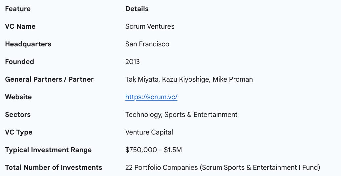
Task: Click the Scrum Ventures value
Action: (x=150, y=26)
